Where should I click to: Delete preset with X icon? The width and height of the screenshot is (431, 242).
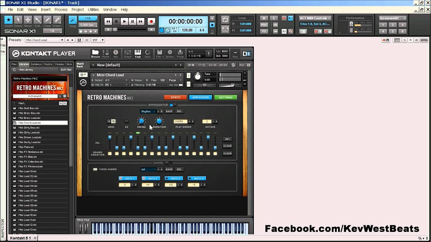[87, 40]
